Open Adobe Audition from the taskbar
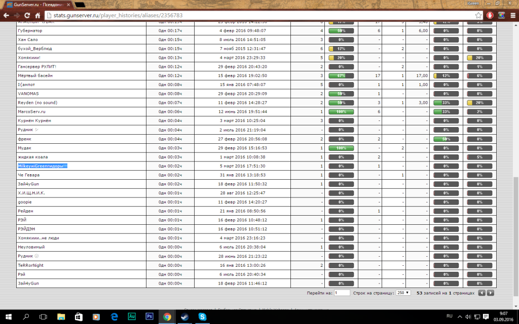Viewport: 519px width, 324px height. click(131, 316)
